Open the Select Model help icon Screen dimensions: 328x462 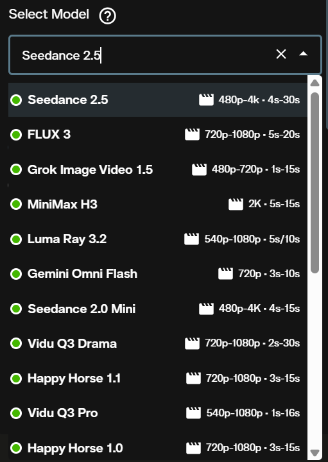click(x=108, y=16)
